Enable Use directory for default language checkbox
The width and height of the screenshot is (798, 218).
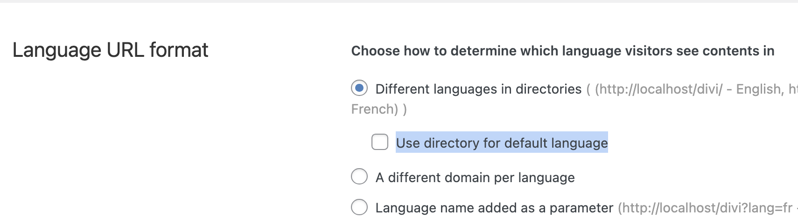coord(380,142)
